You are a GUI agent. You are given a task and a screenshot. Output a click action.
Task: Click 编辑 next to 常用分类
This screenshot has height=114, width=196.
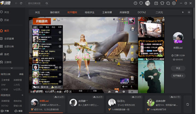pyautogui.click(x=21, y=74)
